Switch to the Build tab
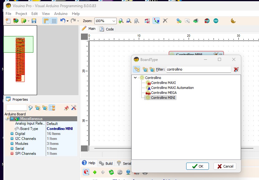The image size is (259, 180). coord(106,163)
